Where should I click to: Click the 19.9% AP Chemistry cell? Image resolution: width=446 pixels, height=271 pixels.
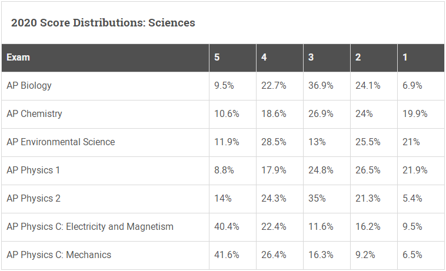[x=415, y=114]
